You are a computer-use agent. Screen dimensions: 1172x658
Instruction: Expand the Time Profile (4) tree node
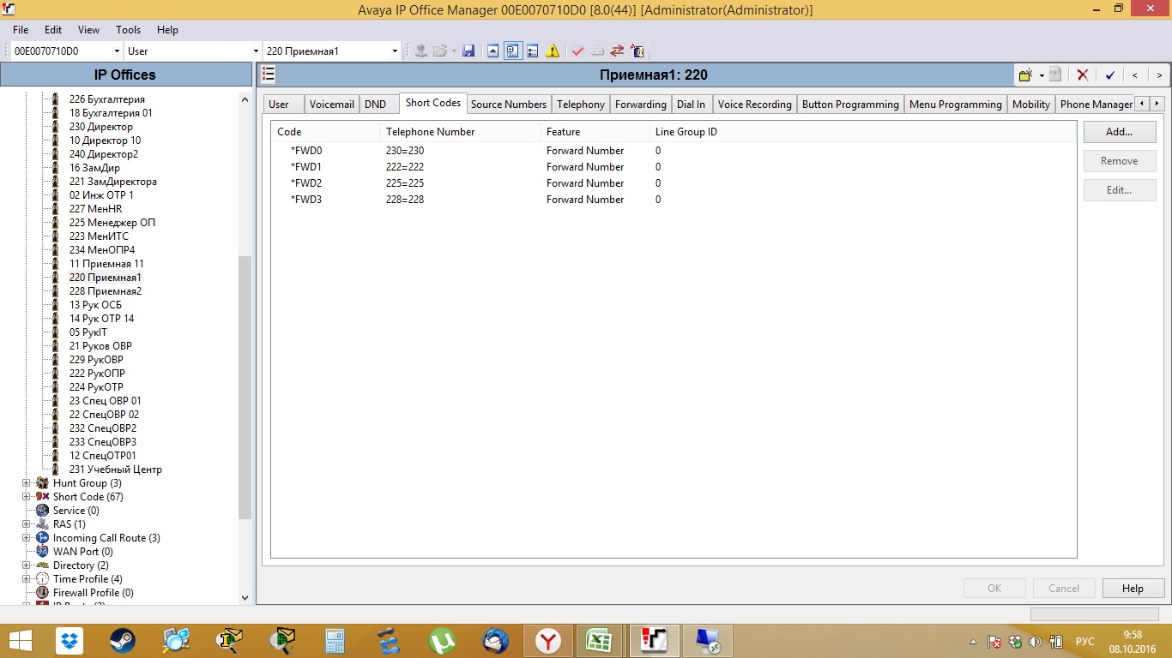[26, 579]
